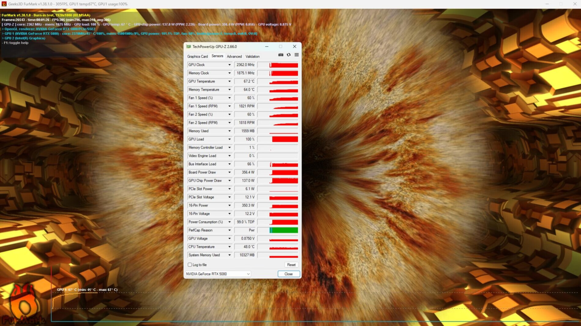Click the FurMark title bar app icon

4,4
